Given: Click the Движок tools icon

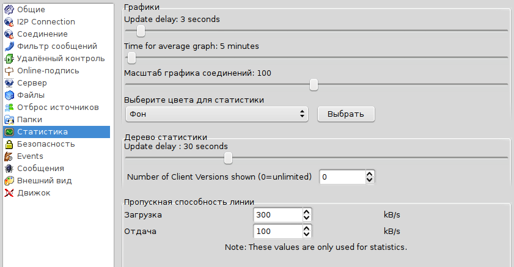Looking at the screenshot, I should 9,193.
